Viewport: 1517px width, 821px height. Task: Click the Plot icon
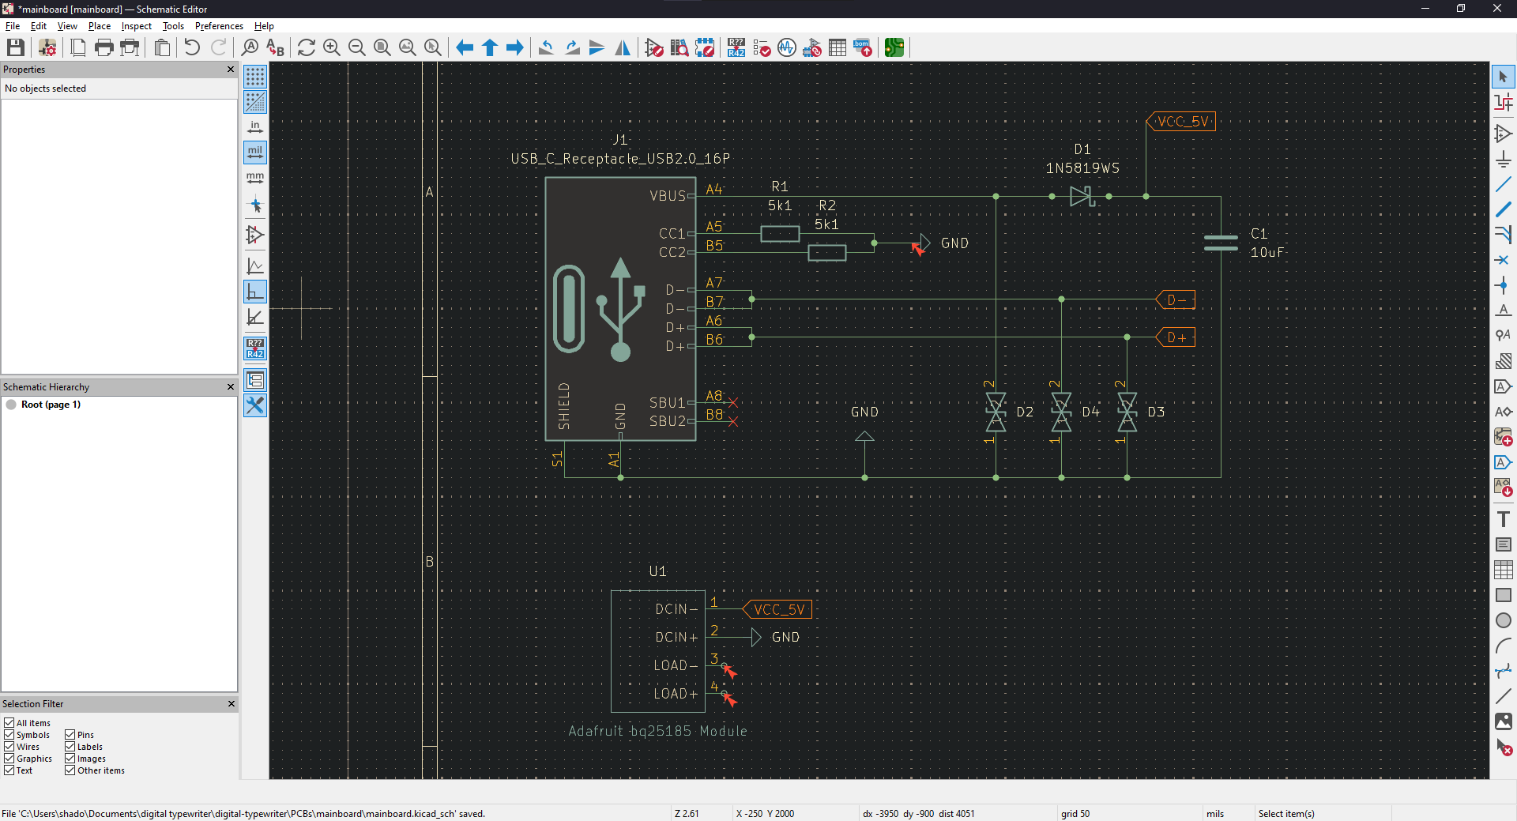[x=130, y=48]
